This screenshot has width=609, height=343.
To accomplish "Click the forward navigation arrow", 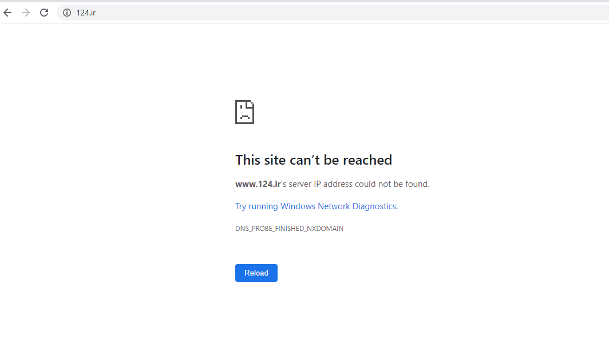I will pos(26,13).
